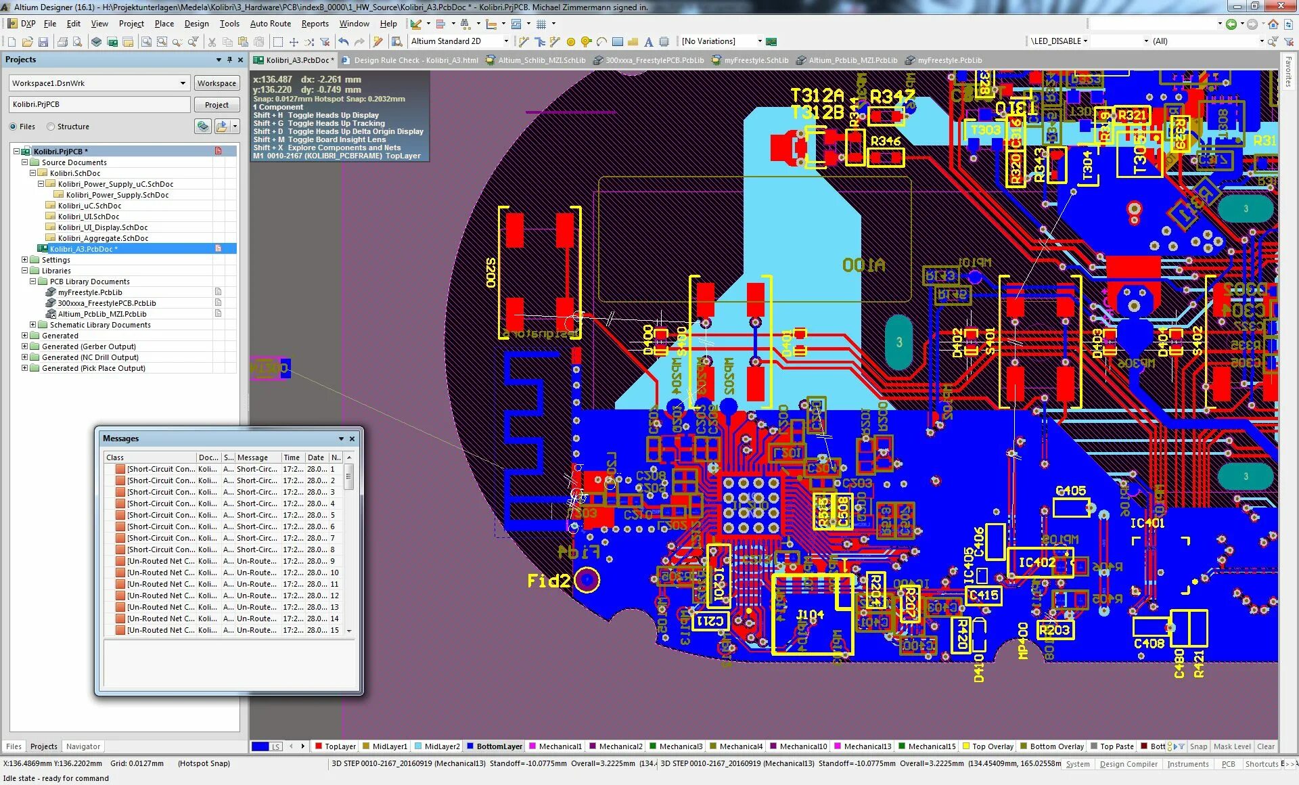Image resolution: width=1299 pixels, height=785 pixels.
Task: Select the Place Via tool icon
Action: click(586, 42)
